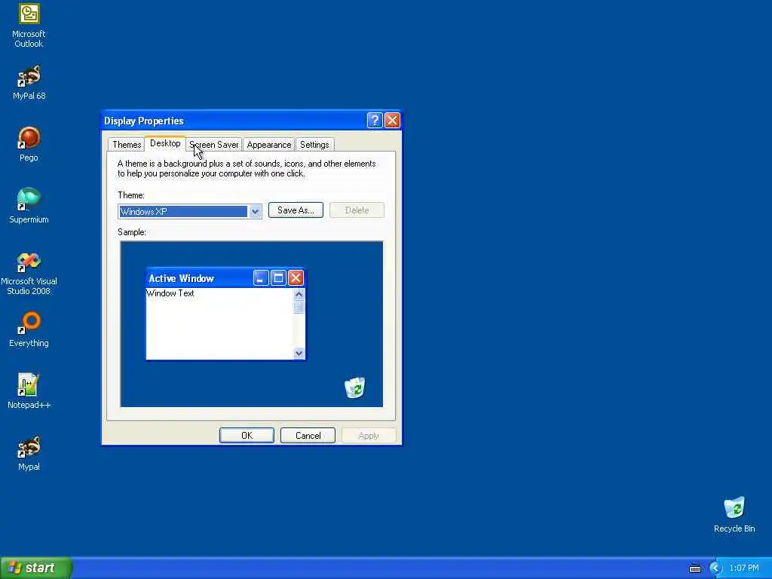
Task: Expand hidden tray icons arrow
Action: coord(715,568)
